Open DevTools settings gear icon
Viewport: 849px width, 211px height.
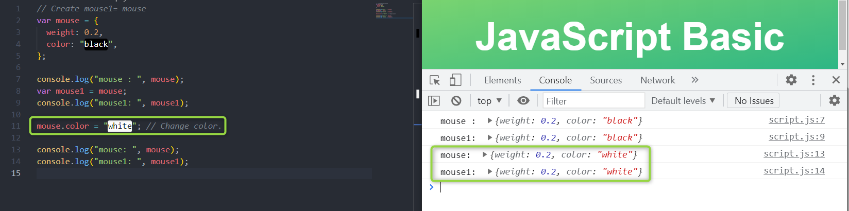791,80
